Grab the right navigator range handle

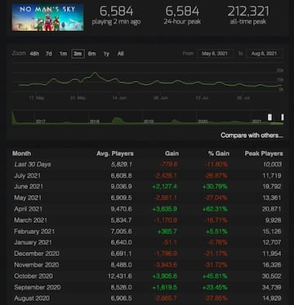pos(283,117)
